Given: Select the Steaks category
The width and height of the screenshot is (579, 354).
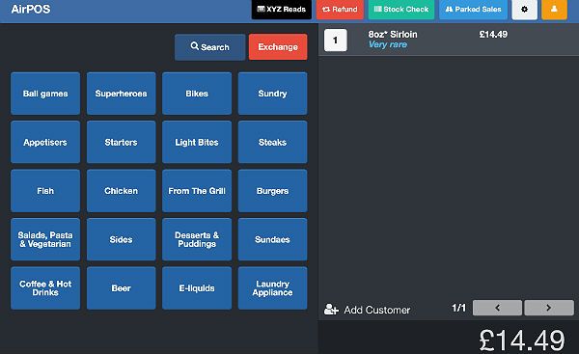Looking at the screenshot, I should point(272,142).
